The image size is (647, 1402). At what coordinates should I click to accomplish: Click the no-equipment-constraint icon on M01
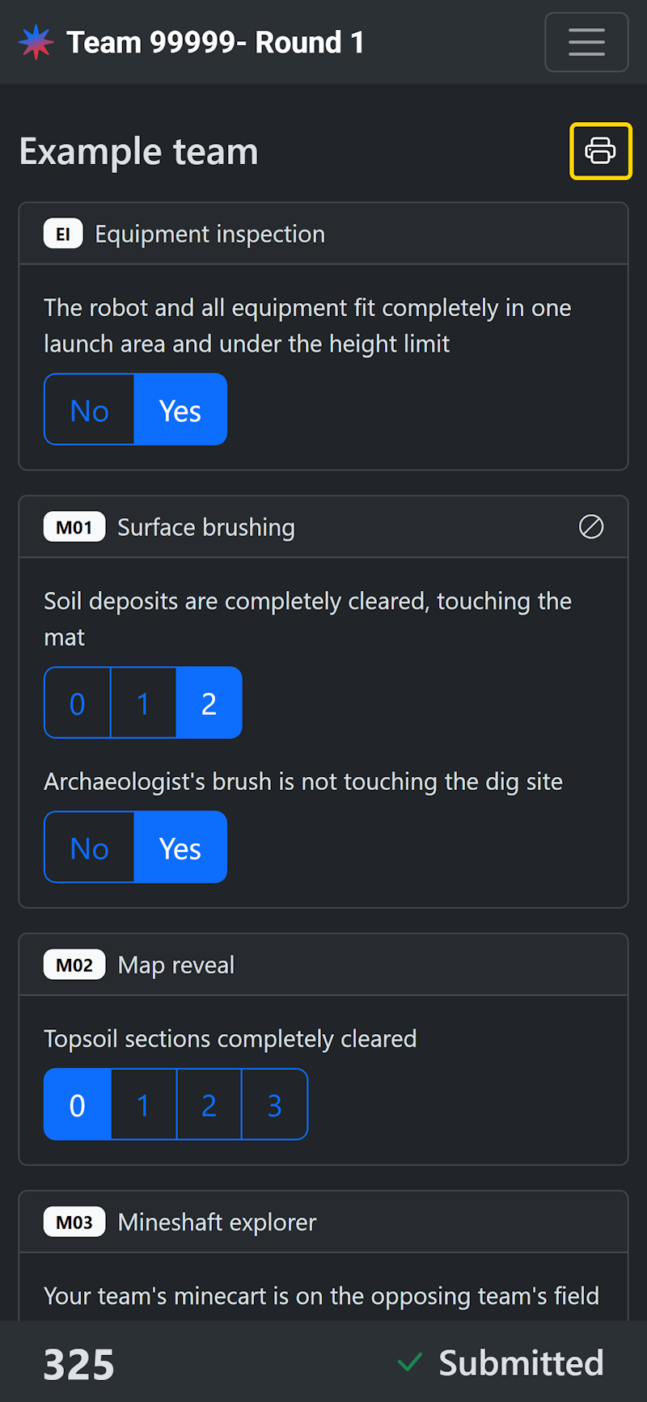(591, 527)
